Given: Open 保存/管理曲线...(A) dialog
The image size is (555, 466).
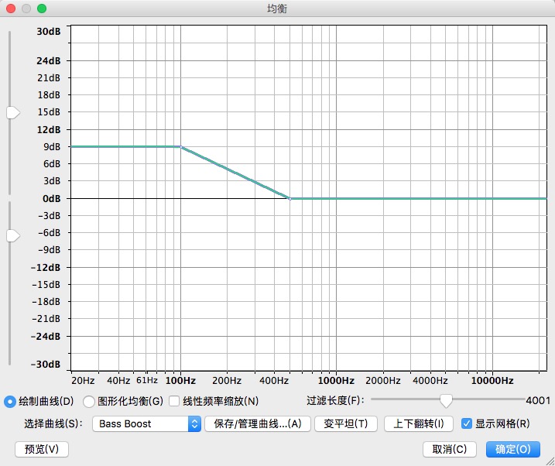Looking at the screenshot, I should pyautogui.click(x=257, y=423).
